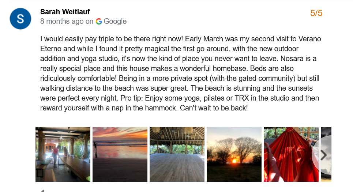Advance the photo carousel with the right chevron
The height and width of the screenshot is (192, 353).
pyautogui.click(x=323, y=155)
